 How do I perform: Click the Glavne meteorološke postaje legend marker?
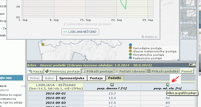[x=130, y=51]
